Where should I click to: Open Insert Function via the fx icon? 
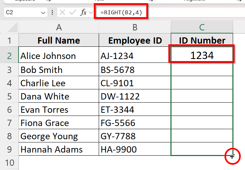point(83,13)
